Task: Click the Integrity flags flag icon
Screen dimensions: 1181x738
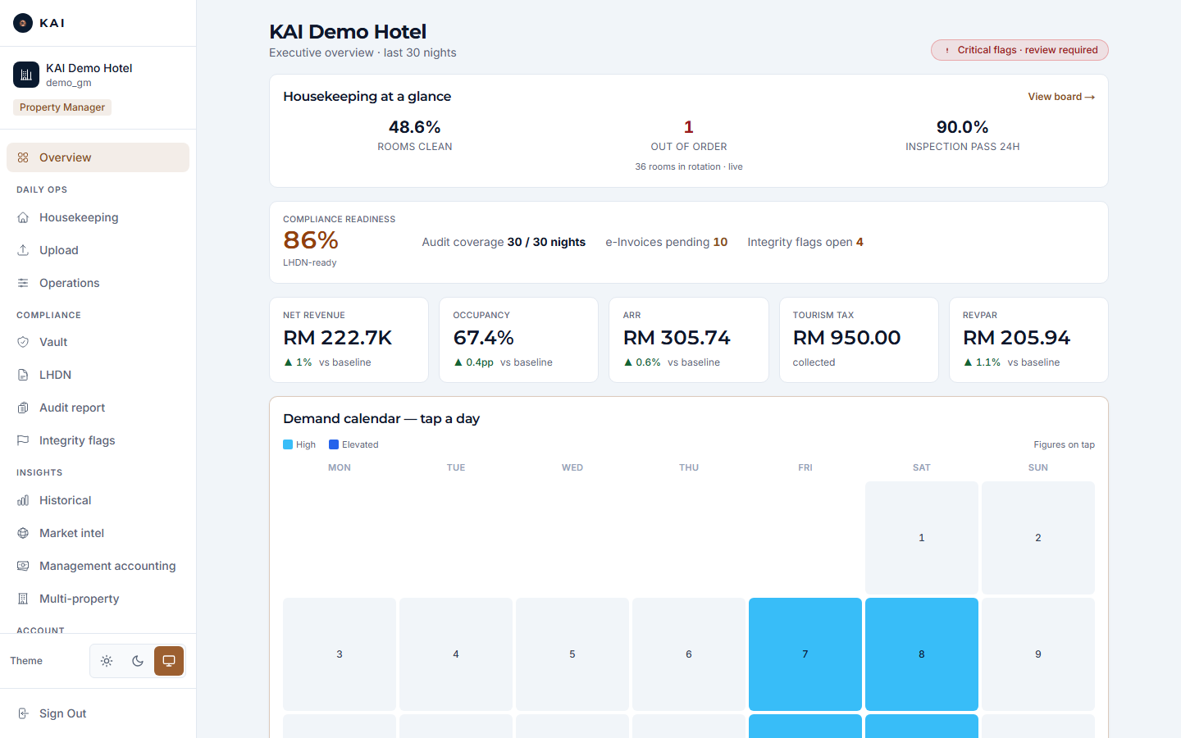Action: point(23,440)
